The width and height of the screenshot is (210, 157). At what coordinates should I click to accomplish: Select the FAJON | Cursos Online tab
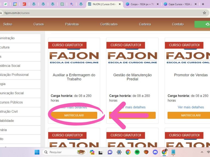click(x=104, y=4)
